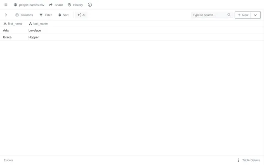Click the people-names.csv file name

point(32,5)
